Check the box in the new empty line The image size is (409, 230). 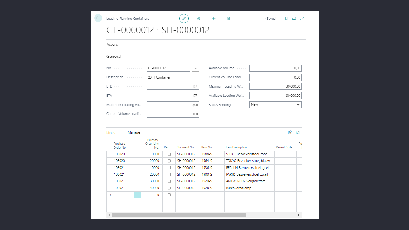point(169,195)
